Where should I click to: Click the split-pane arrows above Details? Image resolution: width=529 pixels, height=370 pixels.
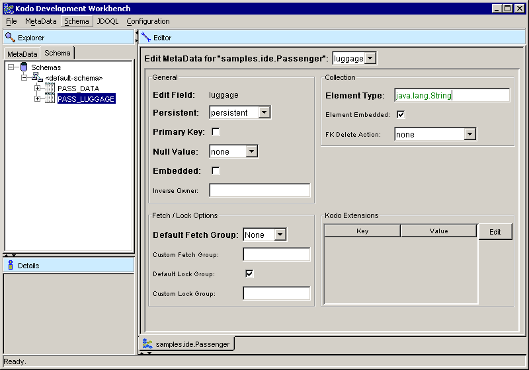pos(10,255)
